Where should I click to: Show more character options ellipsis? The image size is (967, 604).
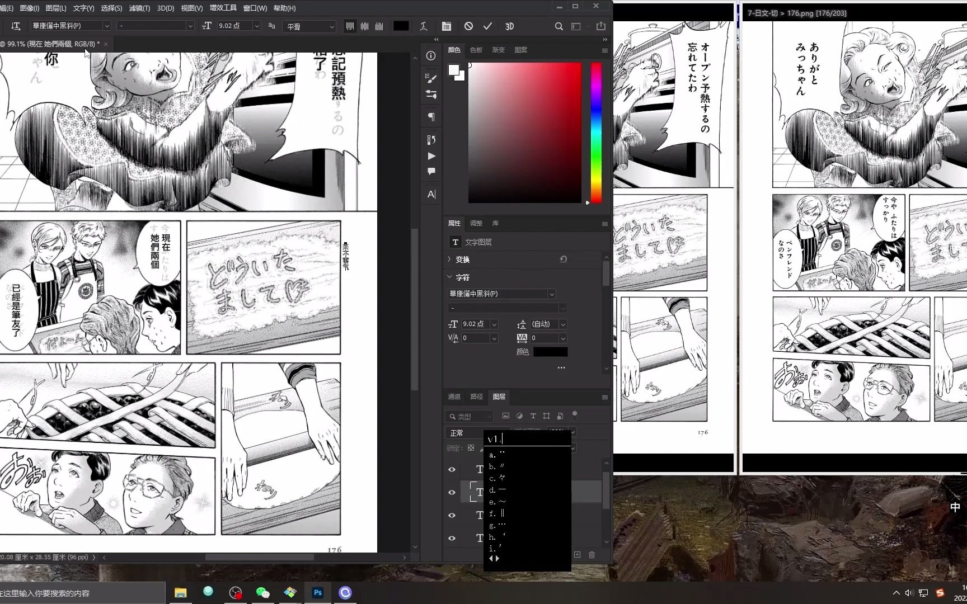[x=561, y=367]
